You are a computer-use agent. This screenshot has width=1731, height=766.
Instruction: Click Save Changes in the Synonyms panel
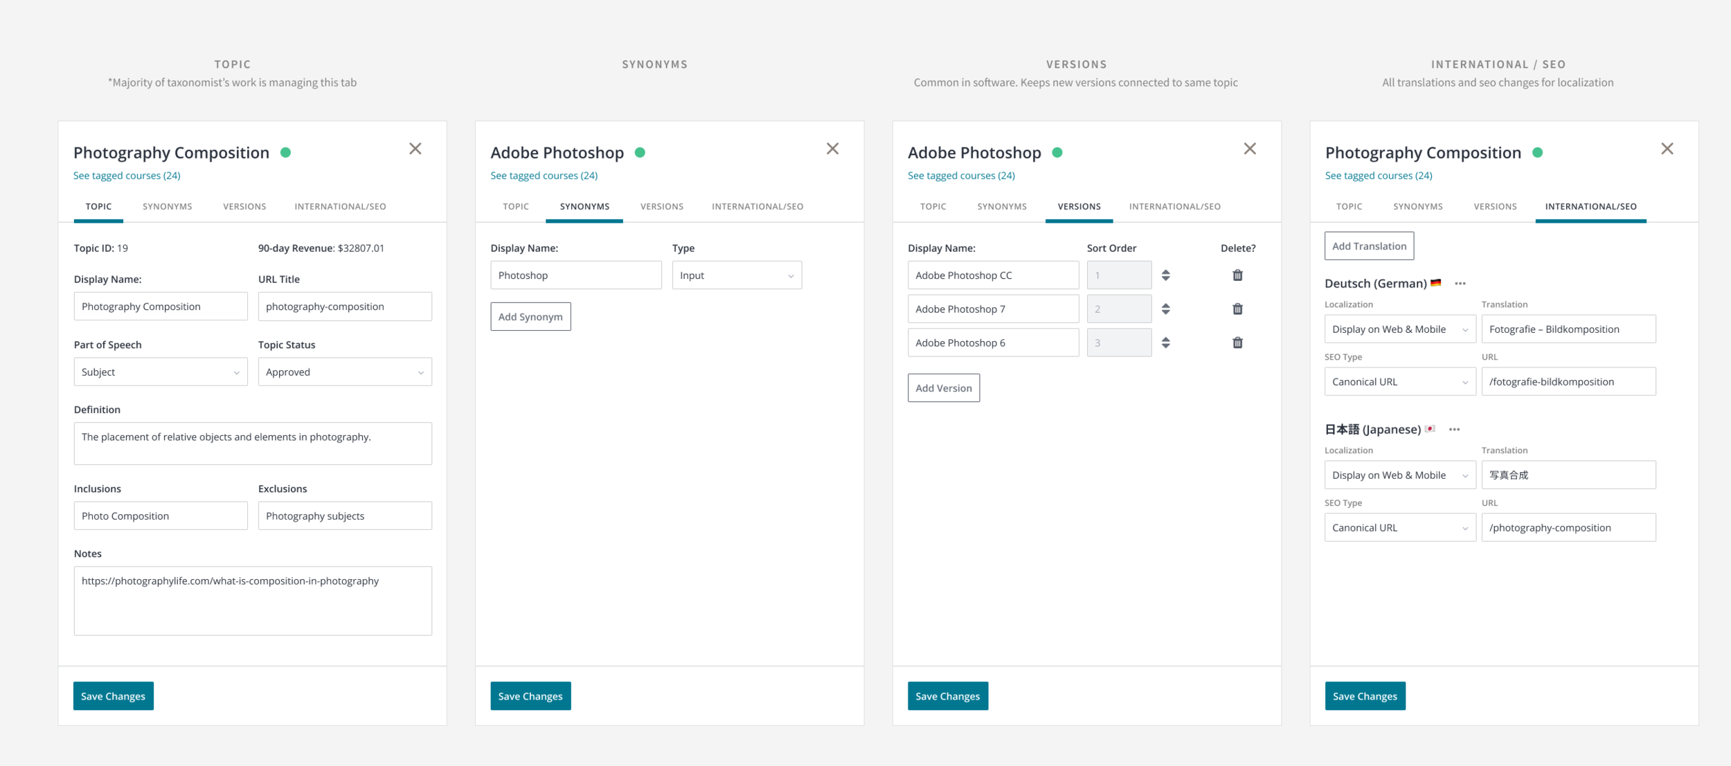pyautogui.click(x=530, y=696)
